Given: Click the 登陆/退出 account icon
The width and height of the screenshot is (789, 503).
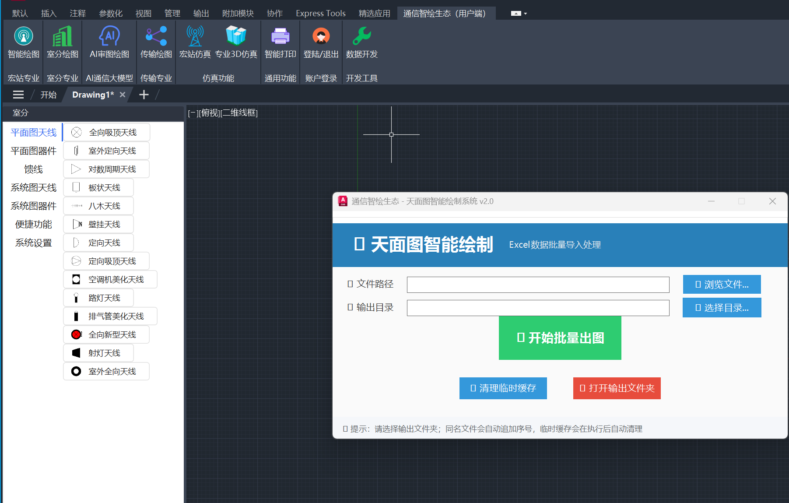Looking at the screenshot, I should coord(321,42).
